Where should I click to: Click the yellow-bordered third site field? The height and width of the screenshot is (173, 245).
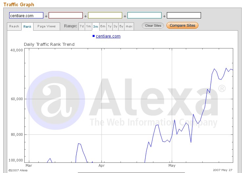coord(105,15)
